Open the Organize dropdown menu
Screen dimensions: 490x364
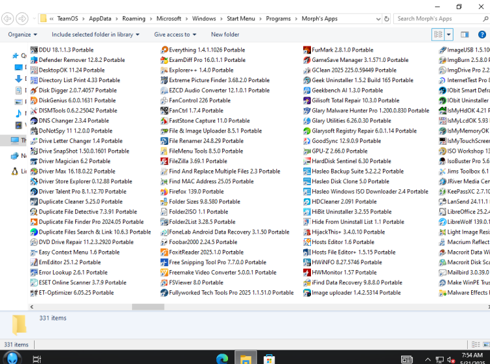tap(22, 35)
